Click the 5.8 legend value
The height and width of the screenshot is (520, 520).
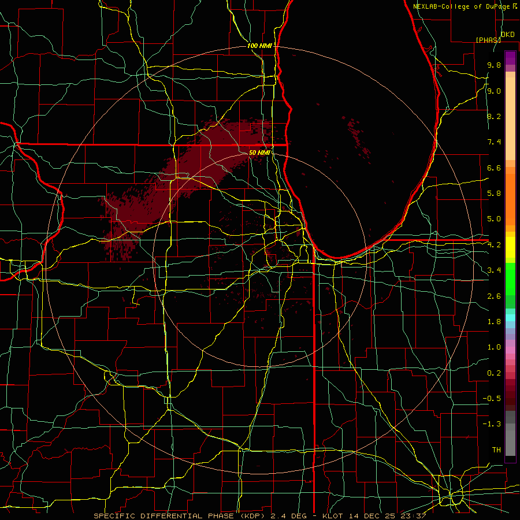tap(494, 194)
